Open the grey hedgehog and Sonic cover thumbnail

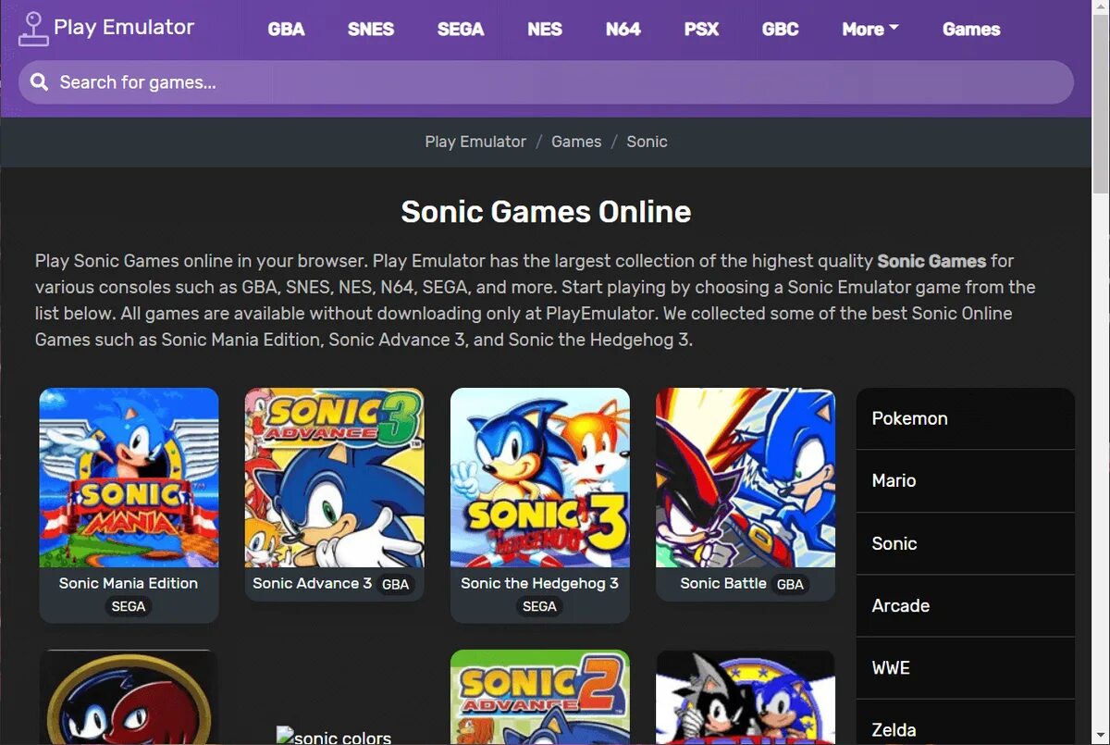pyautogui.click(x=746, y=697)
